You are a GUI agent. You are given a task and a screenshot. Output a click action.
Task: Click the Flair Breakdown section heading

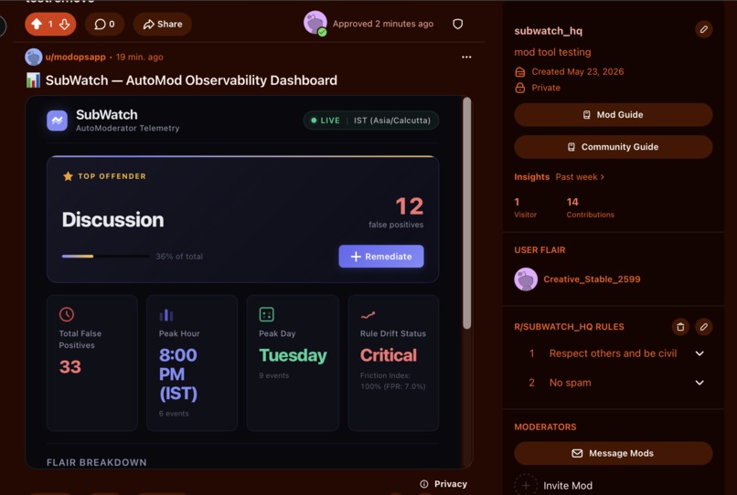96,463
